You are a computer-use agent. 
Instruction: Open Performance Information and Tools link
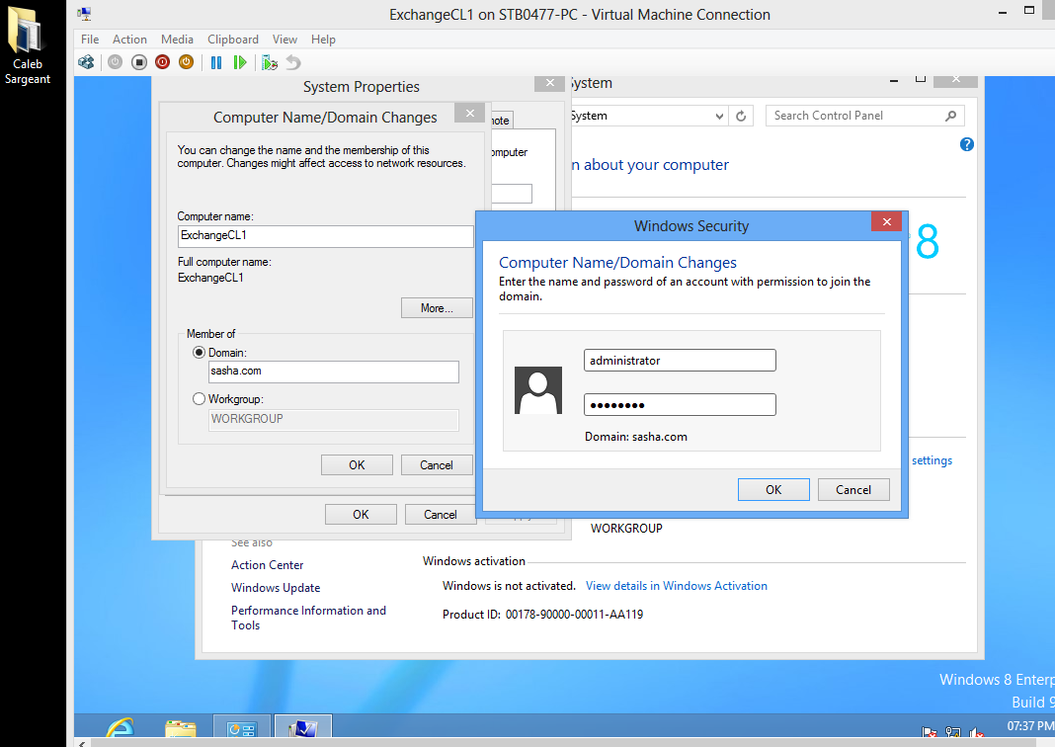[x=308, y=618]
